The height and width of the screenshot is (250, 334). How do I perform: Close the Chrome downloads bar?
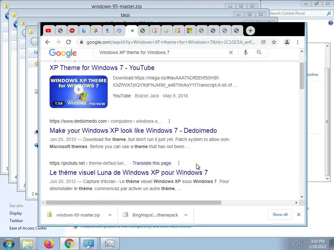pos(299,215)
